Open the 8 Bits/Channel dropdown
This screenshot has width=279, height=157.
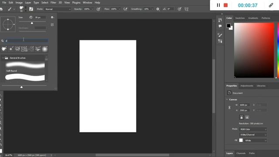[x=253, y=135]
